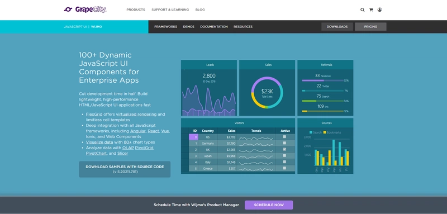Expand the Frameworks menu
This screenshot has width=447, height=214.
click(x=165, y=27)
